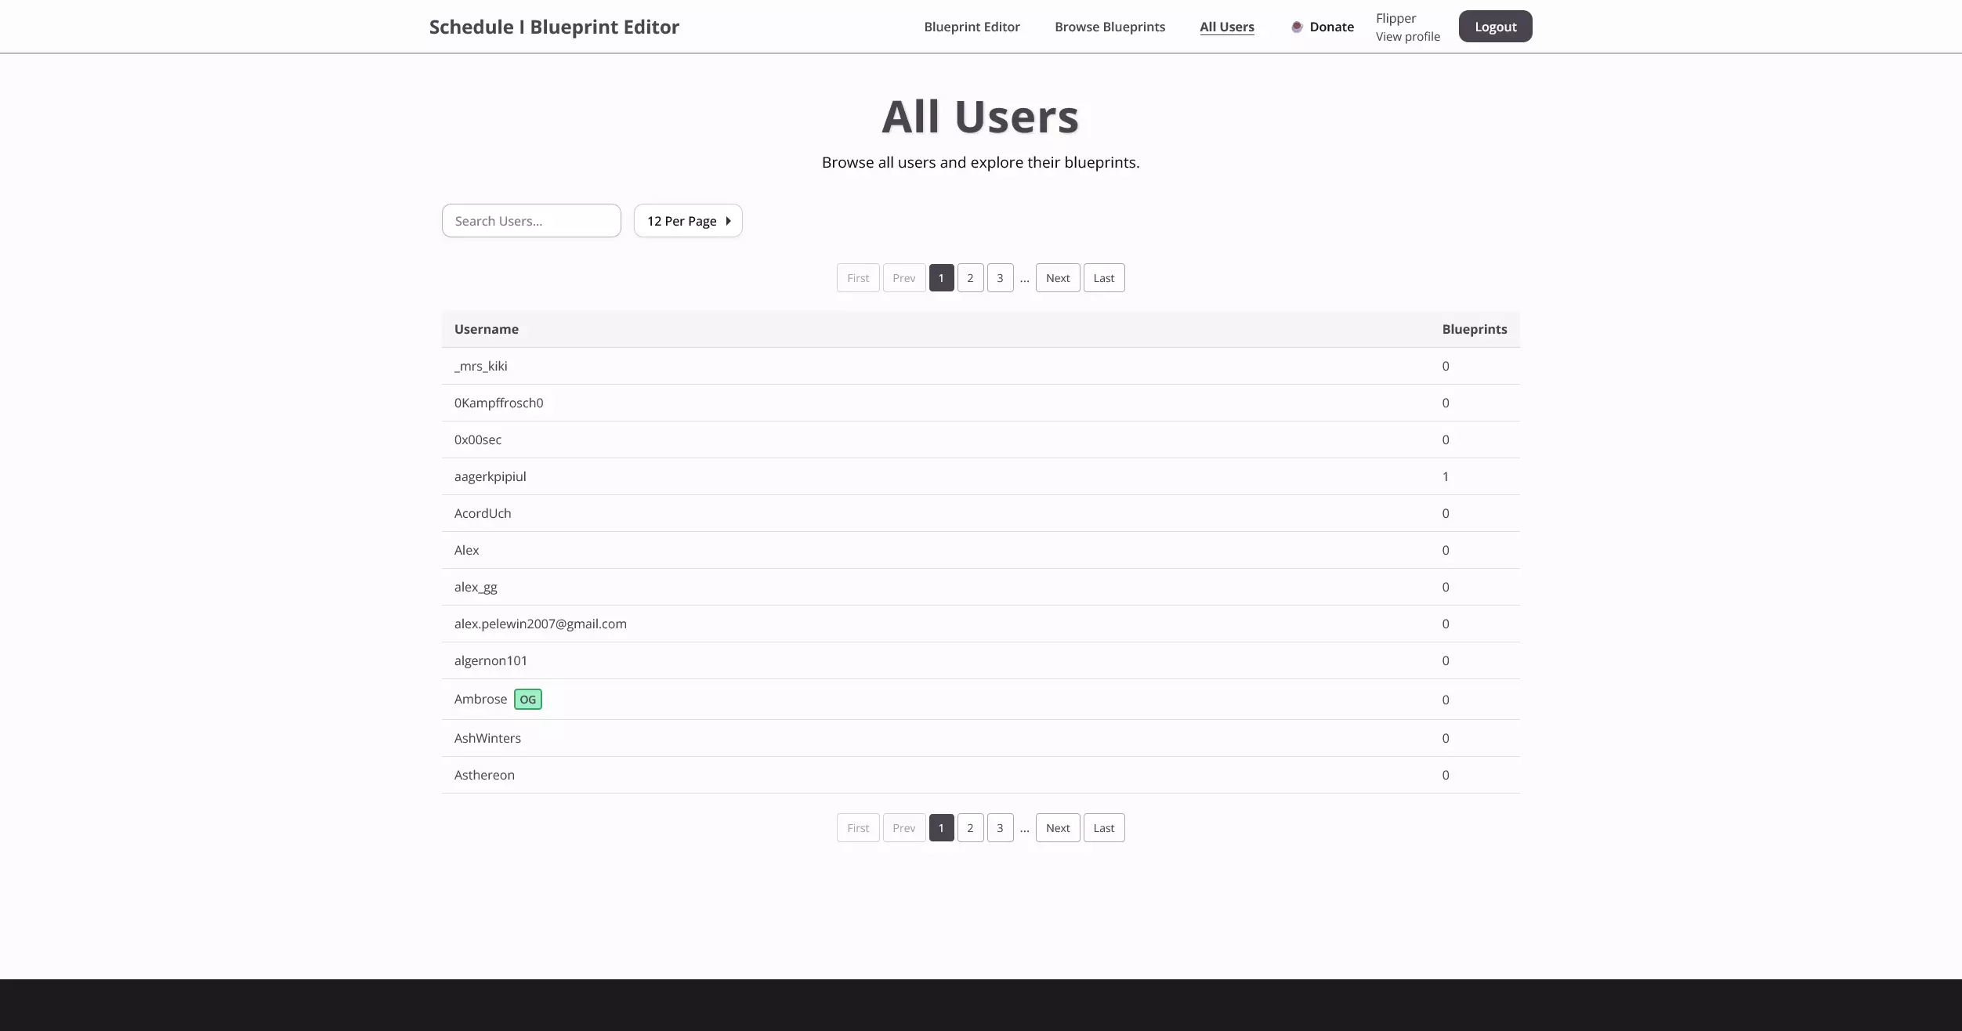Click the Search Users input field
The height and width of the screenshot is (1031, 1962).
(530, 221)
